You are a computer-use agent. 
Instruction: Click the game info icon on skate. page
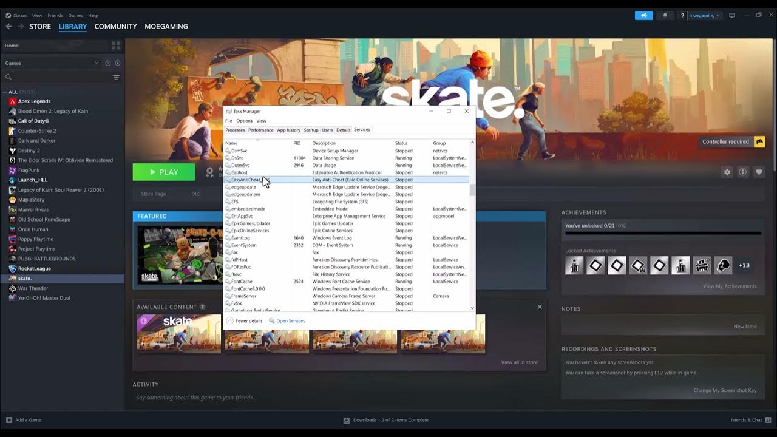point(742,172)
